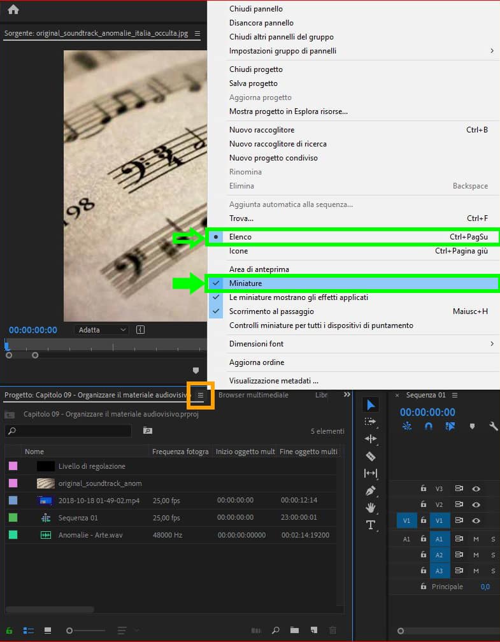This screenshot has height=642, width=500.
Task: Open the Adatta zoom dropdown
Action: [x=102, y=330]
